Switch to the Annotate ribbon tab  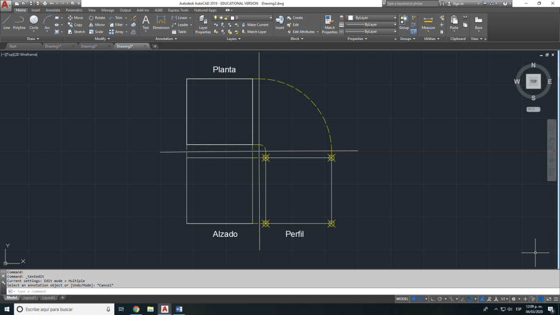click(x=53, y=10)
